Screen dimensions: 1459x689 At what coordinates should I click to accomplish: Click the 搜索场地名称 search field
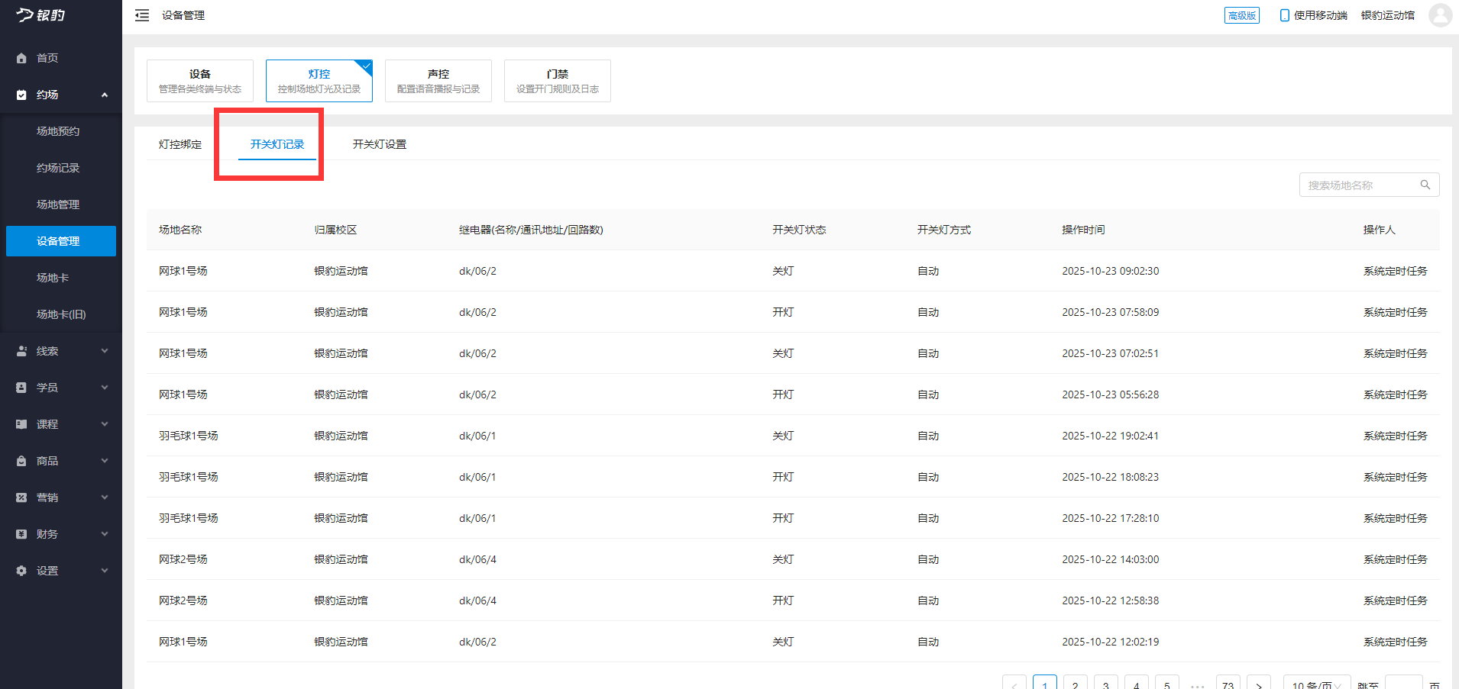[x=1360, y=185]
